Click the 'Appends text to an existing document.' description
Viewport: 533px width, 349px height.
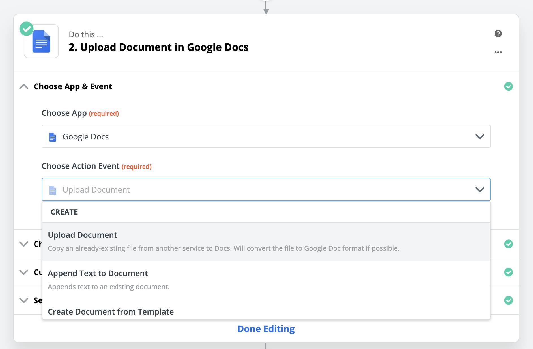[109, 287]
